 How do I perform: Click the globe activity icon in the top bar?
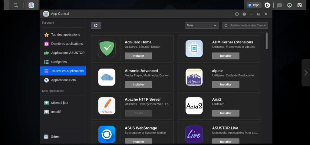[290, 5]
